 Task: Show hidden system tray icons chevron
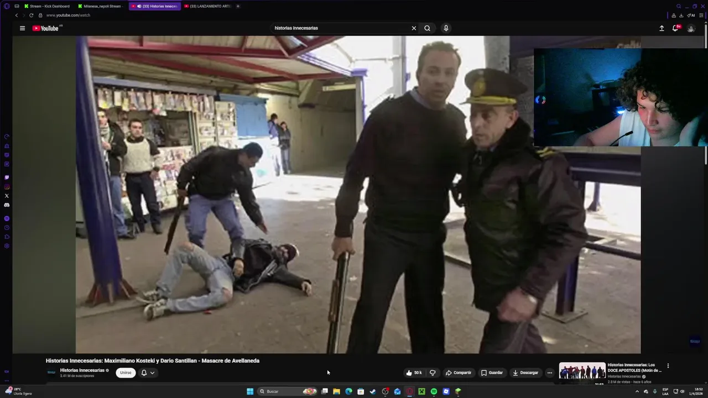pyautogui.click(x=637, y=391)
